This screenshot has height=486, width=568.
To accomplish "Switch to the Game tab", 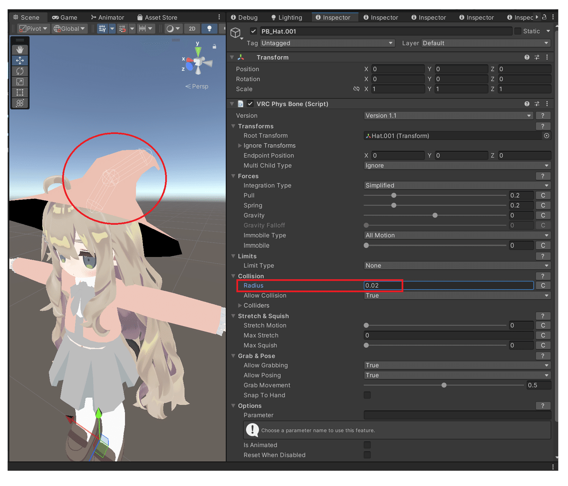I will (64, 17).
